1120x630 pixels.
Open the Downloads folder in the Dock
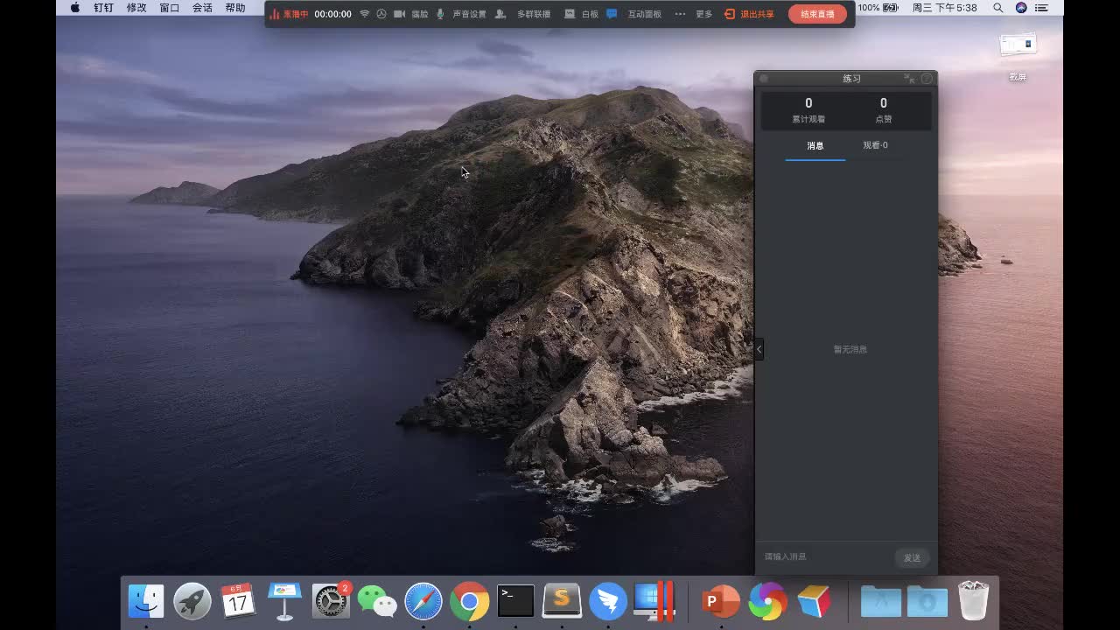927,601
